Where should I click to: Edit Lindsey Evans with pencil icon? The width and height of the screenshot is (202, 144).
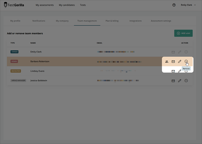[x=180, y=71]
